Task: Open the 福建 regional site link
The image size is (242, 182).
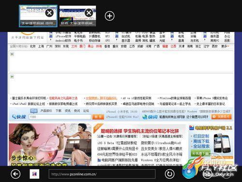Action: coord(165,46)
